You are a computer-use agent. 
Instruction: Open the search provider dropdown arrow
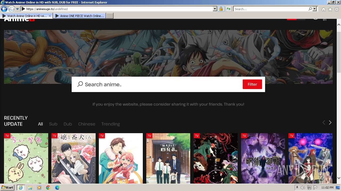pyautogui.click(x=315, y=9)
